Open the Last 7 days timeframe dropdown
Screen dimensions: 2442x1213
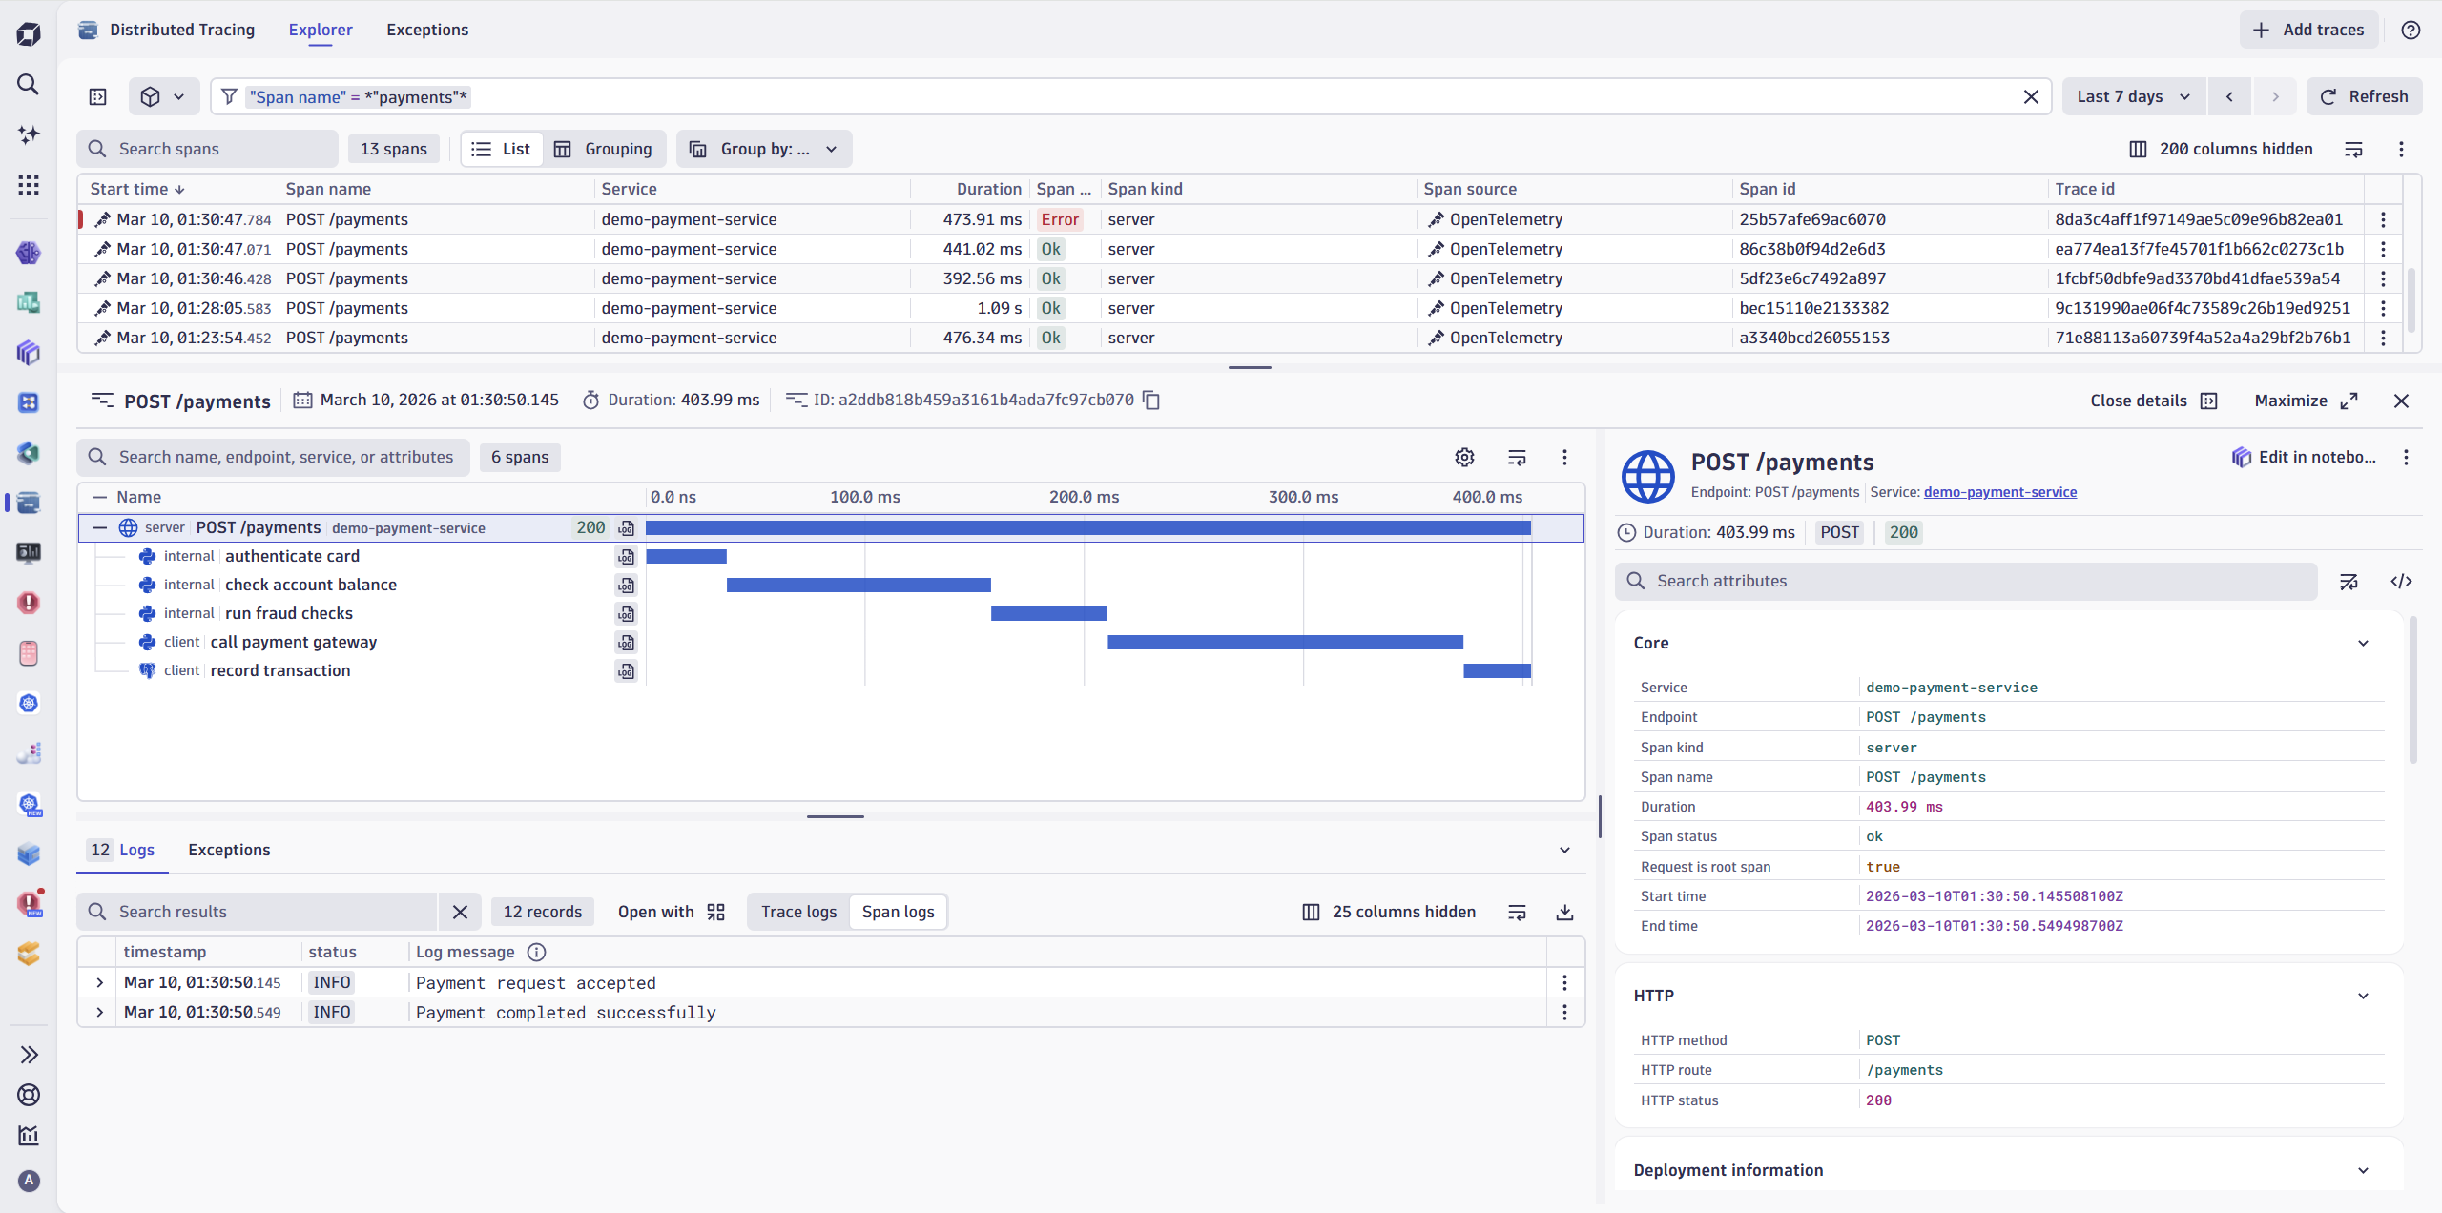2133,96
